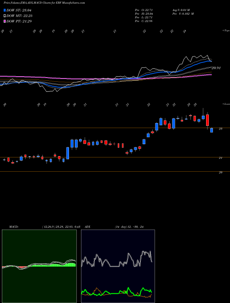Click the ADX '(14 day) 12, +30, -24' values
The width and height of the screenshot is (230, 303).
click(129, 227)
